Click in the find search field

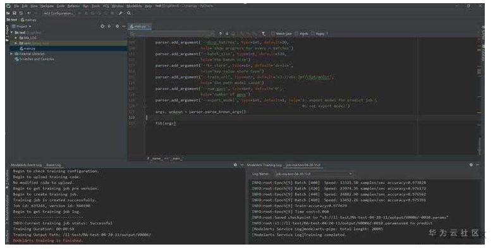(x=173, y=33)
